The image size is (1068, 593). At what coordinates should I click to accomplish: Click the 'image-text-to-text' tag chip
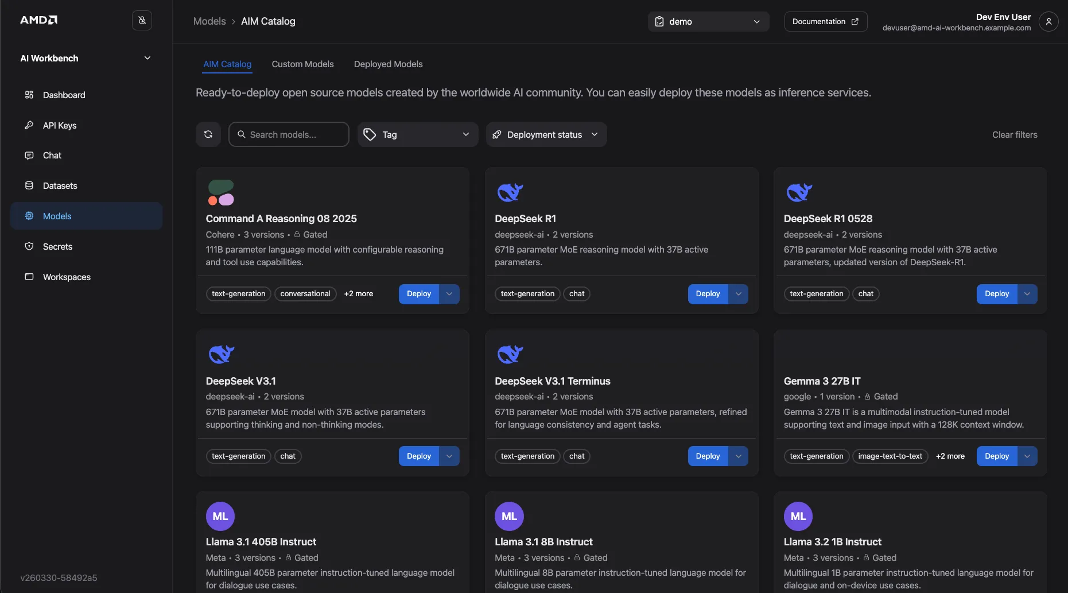coord(890,456)
